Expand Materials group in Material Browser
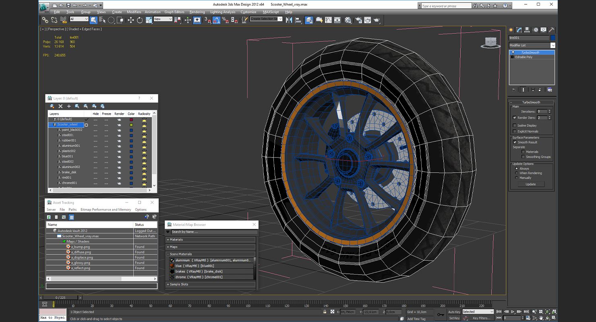The height and width of the screenshot is (322, 596). point(211,239)
